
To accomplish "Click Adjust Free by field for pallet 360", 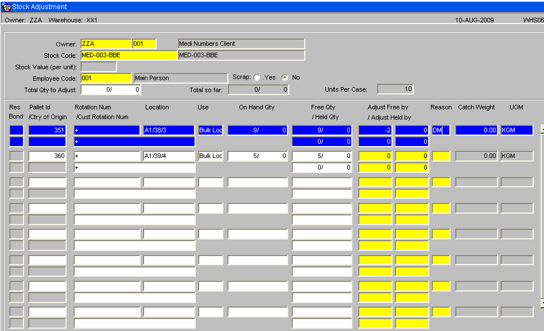I will (x=375, y=156).
